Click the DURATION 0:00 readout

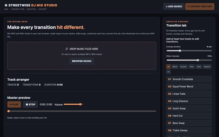pos(54,85)
